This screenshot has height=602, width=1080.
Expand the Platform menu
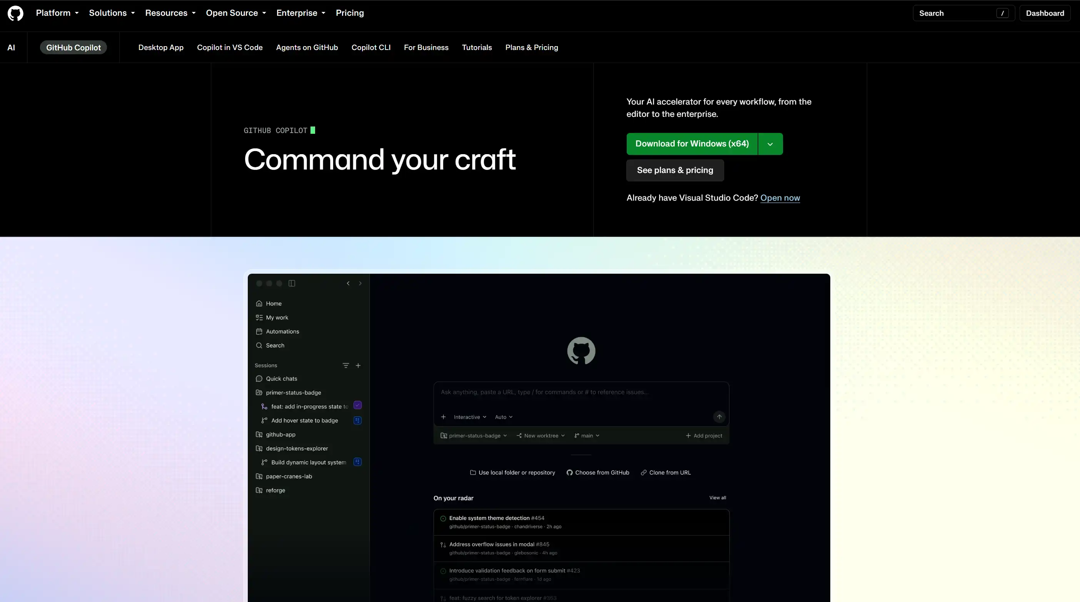[57, 13]
